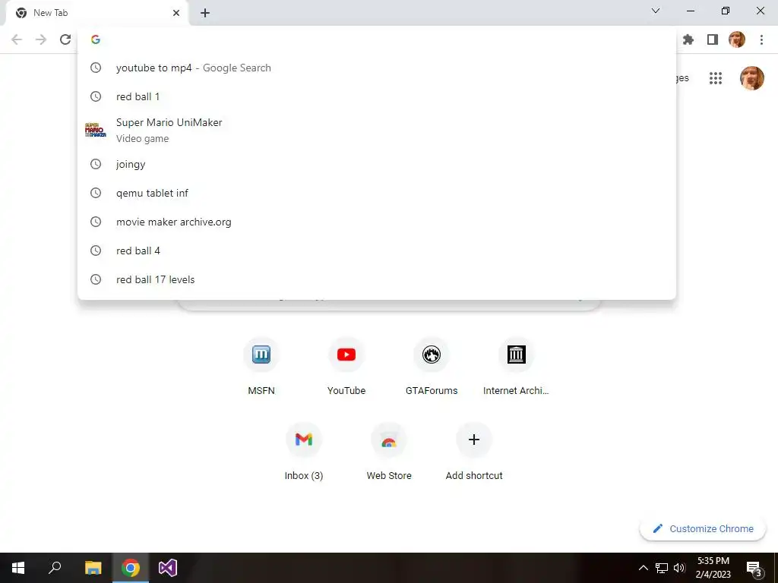Select suggestion 'red ball 1'
This screenshot has width=778, height=583.
pyautogui.click(x=377, y=96)
